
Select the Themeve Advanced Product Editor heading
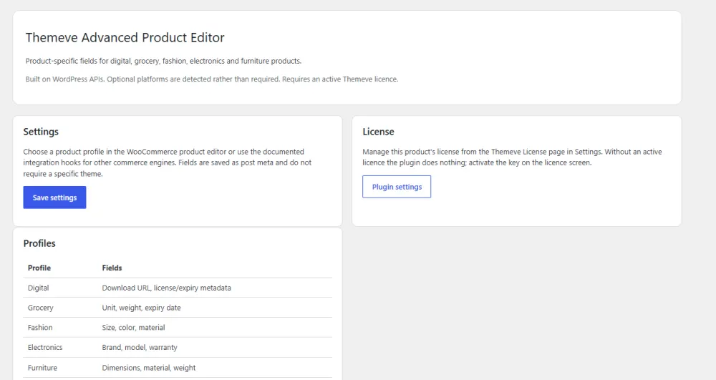click(125, 37)
